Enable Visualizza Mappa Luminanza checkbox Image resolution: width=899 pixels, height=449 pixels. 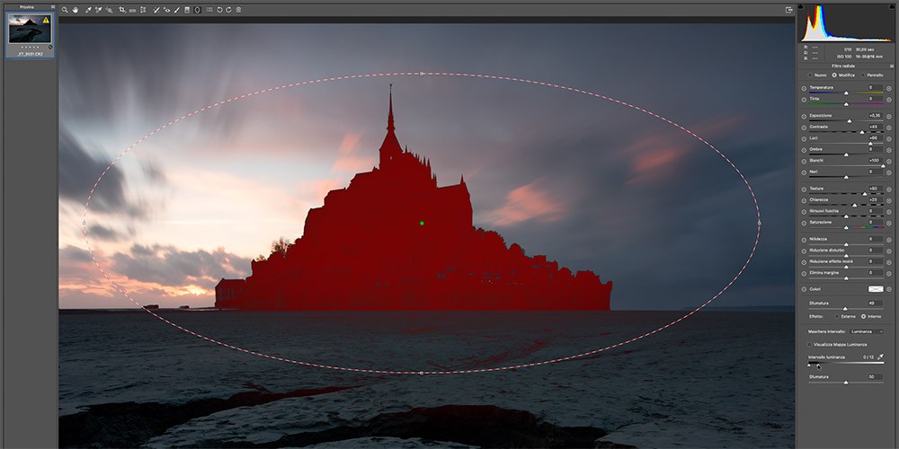[x=810, y=344]
